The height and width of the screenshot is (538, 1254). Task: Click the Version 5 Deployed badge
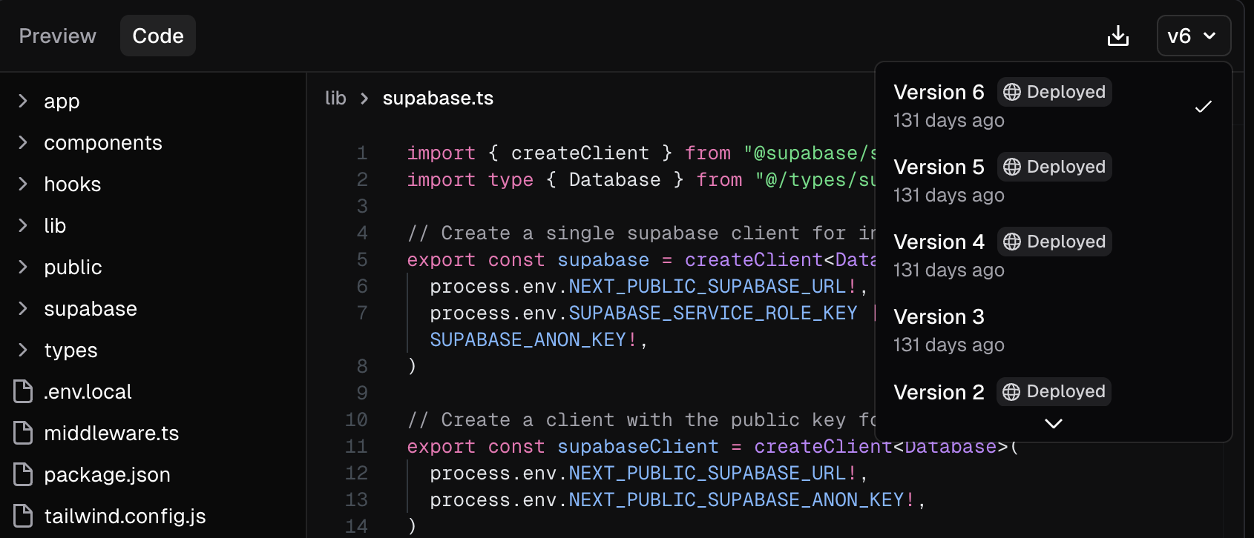point(1054,167)
